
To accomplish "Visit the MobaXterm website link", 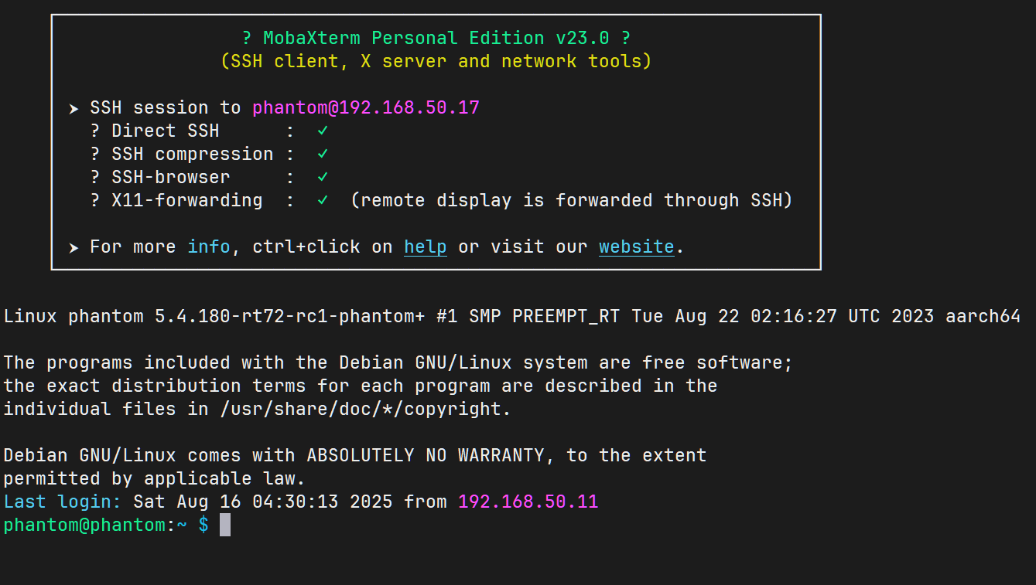I will [x=637, y=247].
